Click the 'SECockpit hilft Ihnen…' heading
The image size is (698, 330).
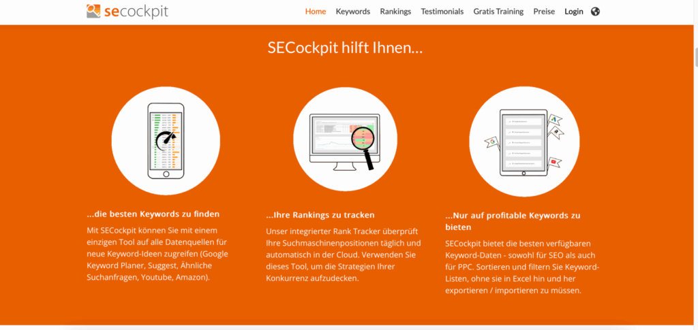tap(345, 48)
